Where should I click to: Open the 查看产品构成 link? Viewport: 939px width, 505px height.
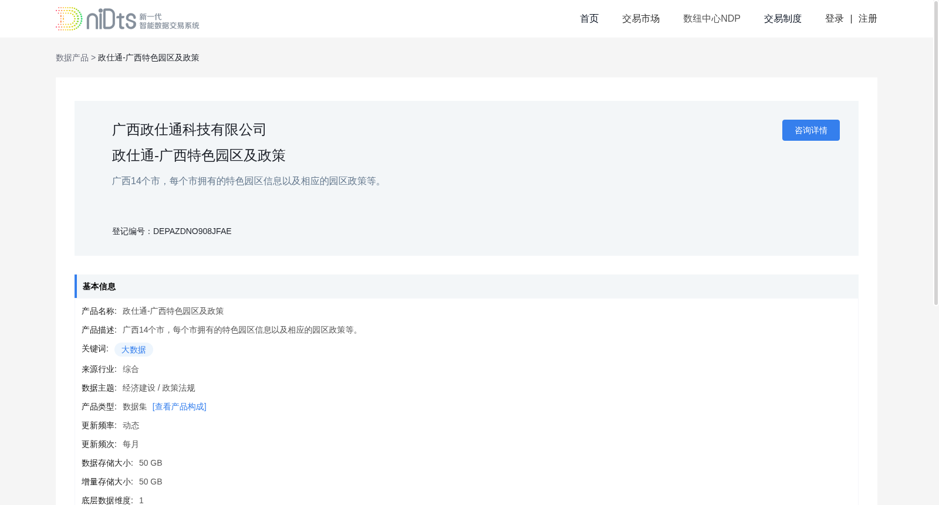click(180, 406)
